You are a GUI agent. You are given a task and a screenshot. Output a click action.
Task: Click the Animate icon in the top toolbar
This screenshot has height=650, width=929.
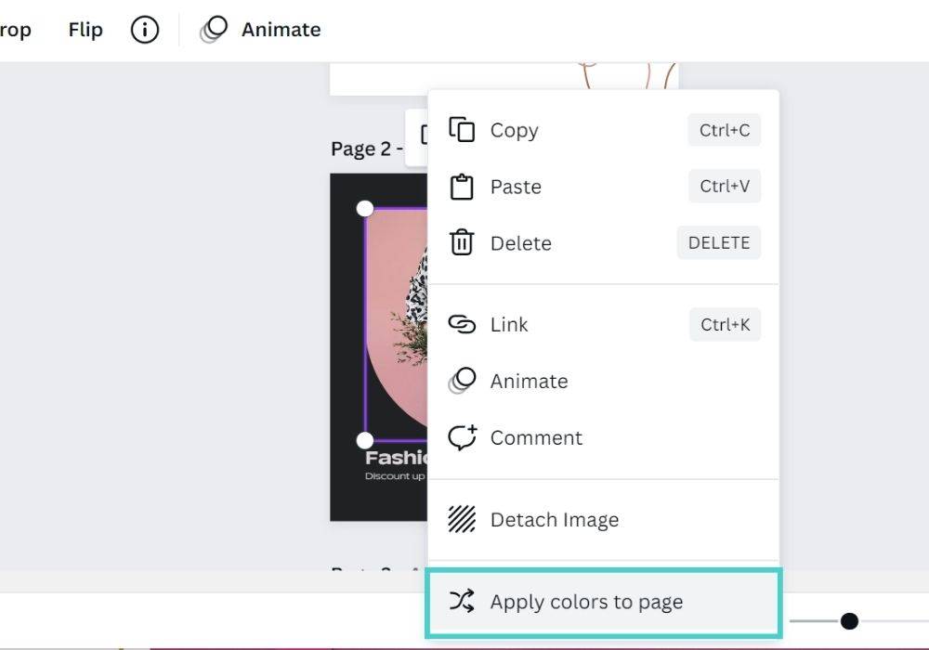coord(214,30)
